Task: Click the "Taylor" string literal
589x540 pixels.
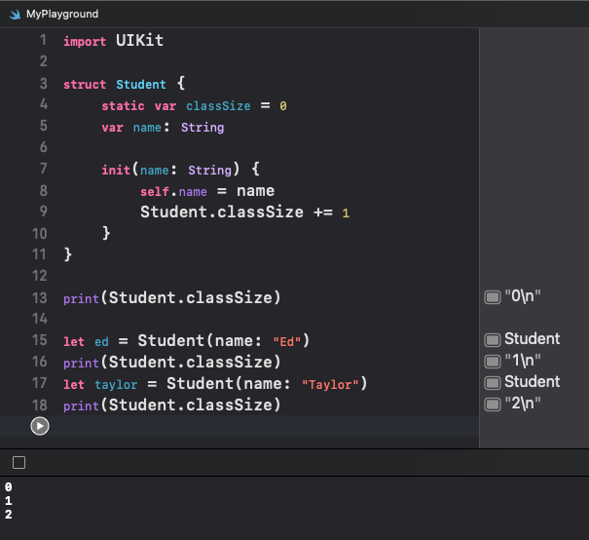Action: [x=330, y=385]
